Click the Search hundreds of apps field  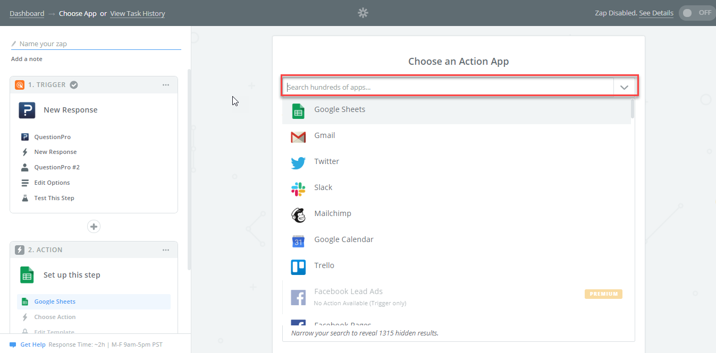pos(448,87)
